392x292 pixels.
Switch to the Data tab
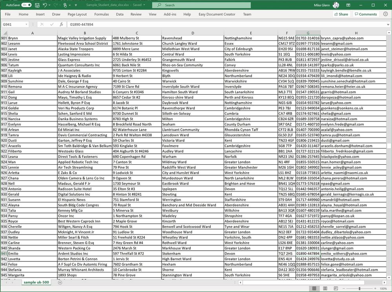[x=120, y=14]
